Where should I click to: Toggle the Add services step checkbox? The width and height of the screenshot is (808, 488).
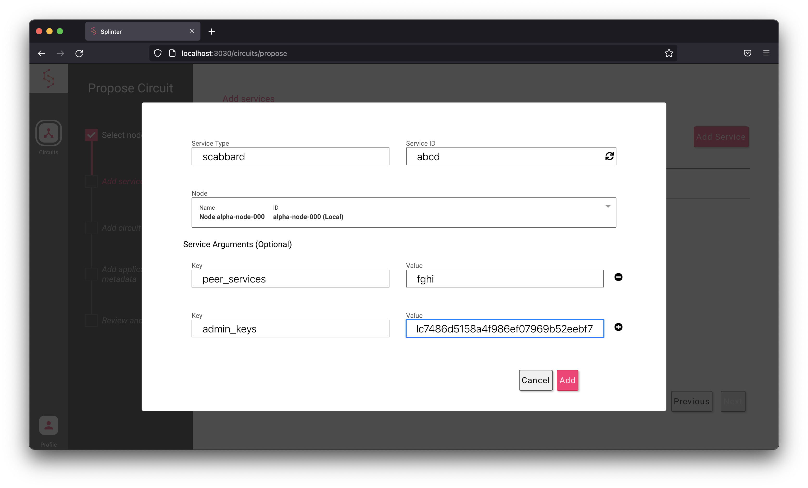point(91,181)
